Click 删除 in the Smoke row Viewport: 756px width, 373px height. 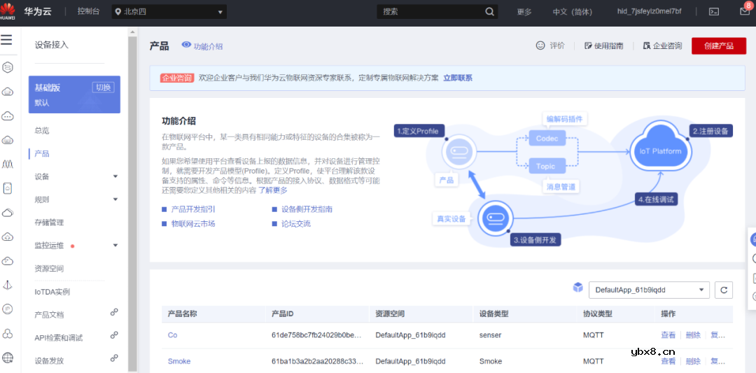click(693, 361)
